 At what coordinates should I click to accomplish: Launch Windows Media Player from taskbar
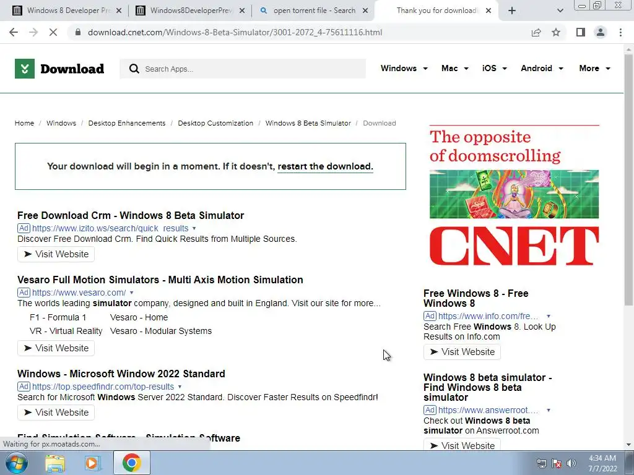[93, 463]
